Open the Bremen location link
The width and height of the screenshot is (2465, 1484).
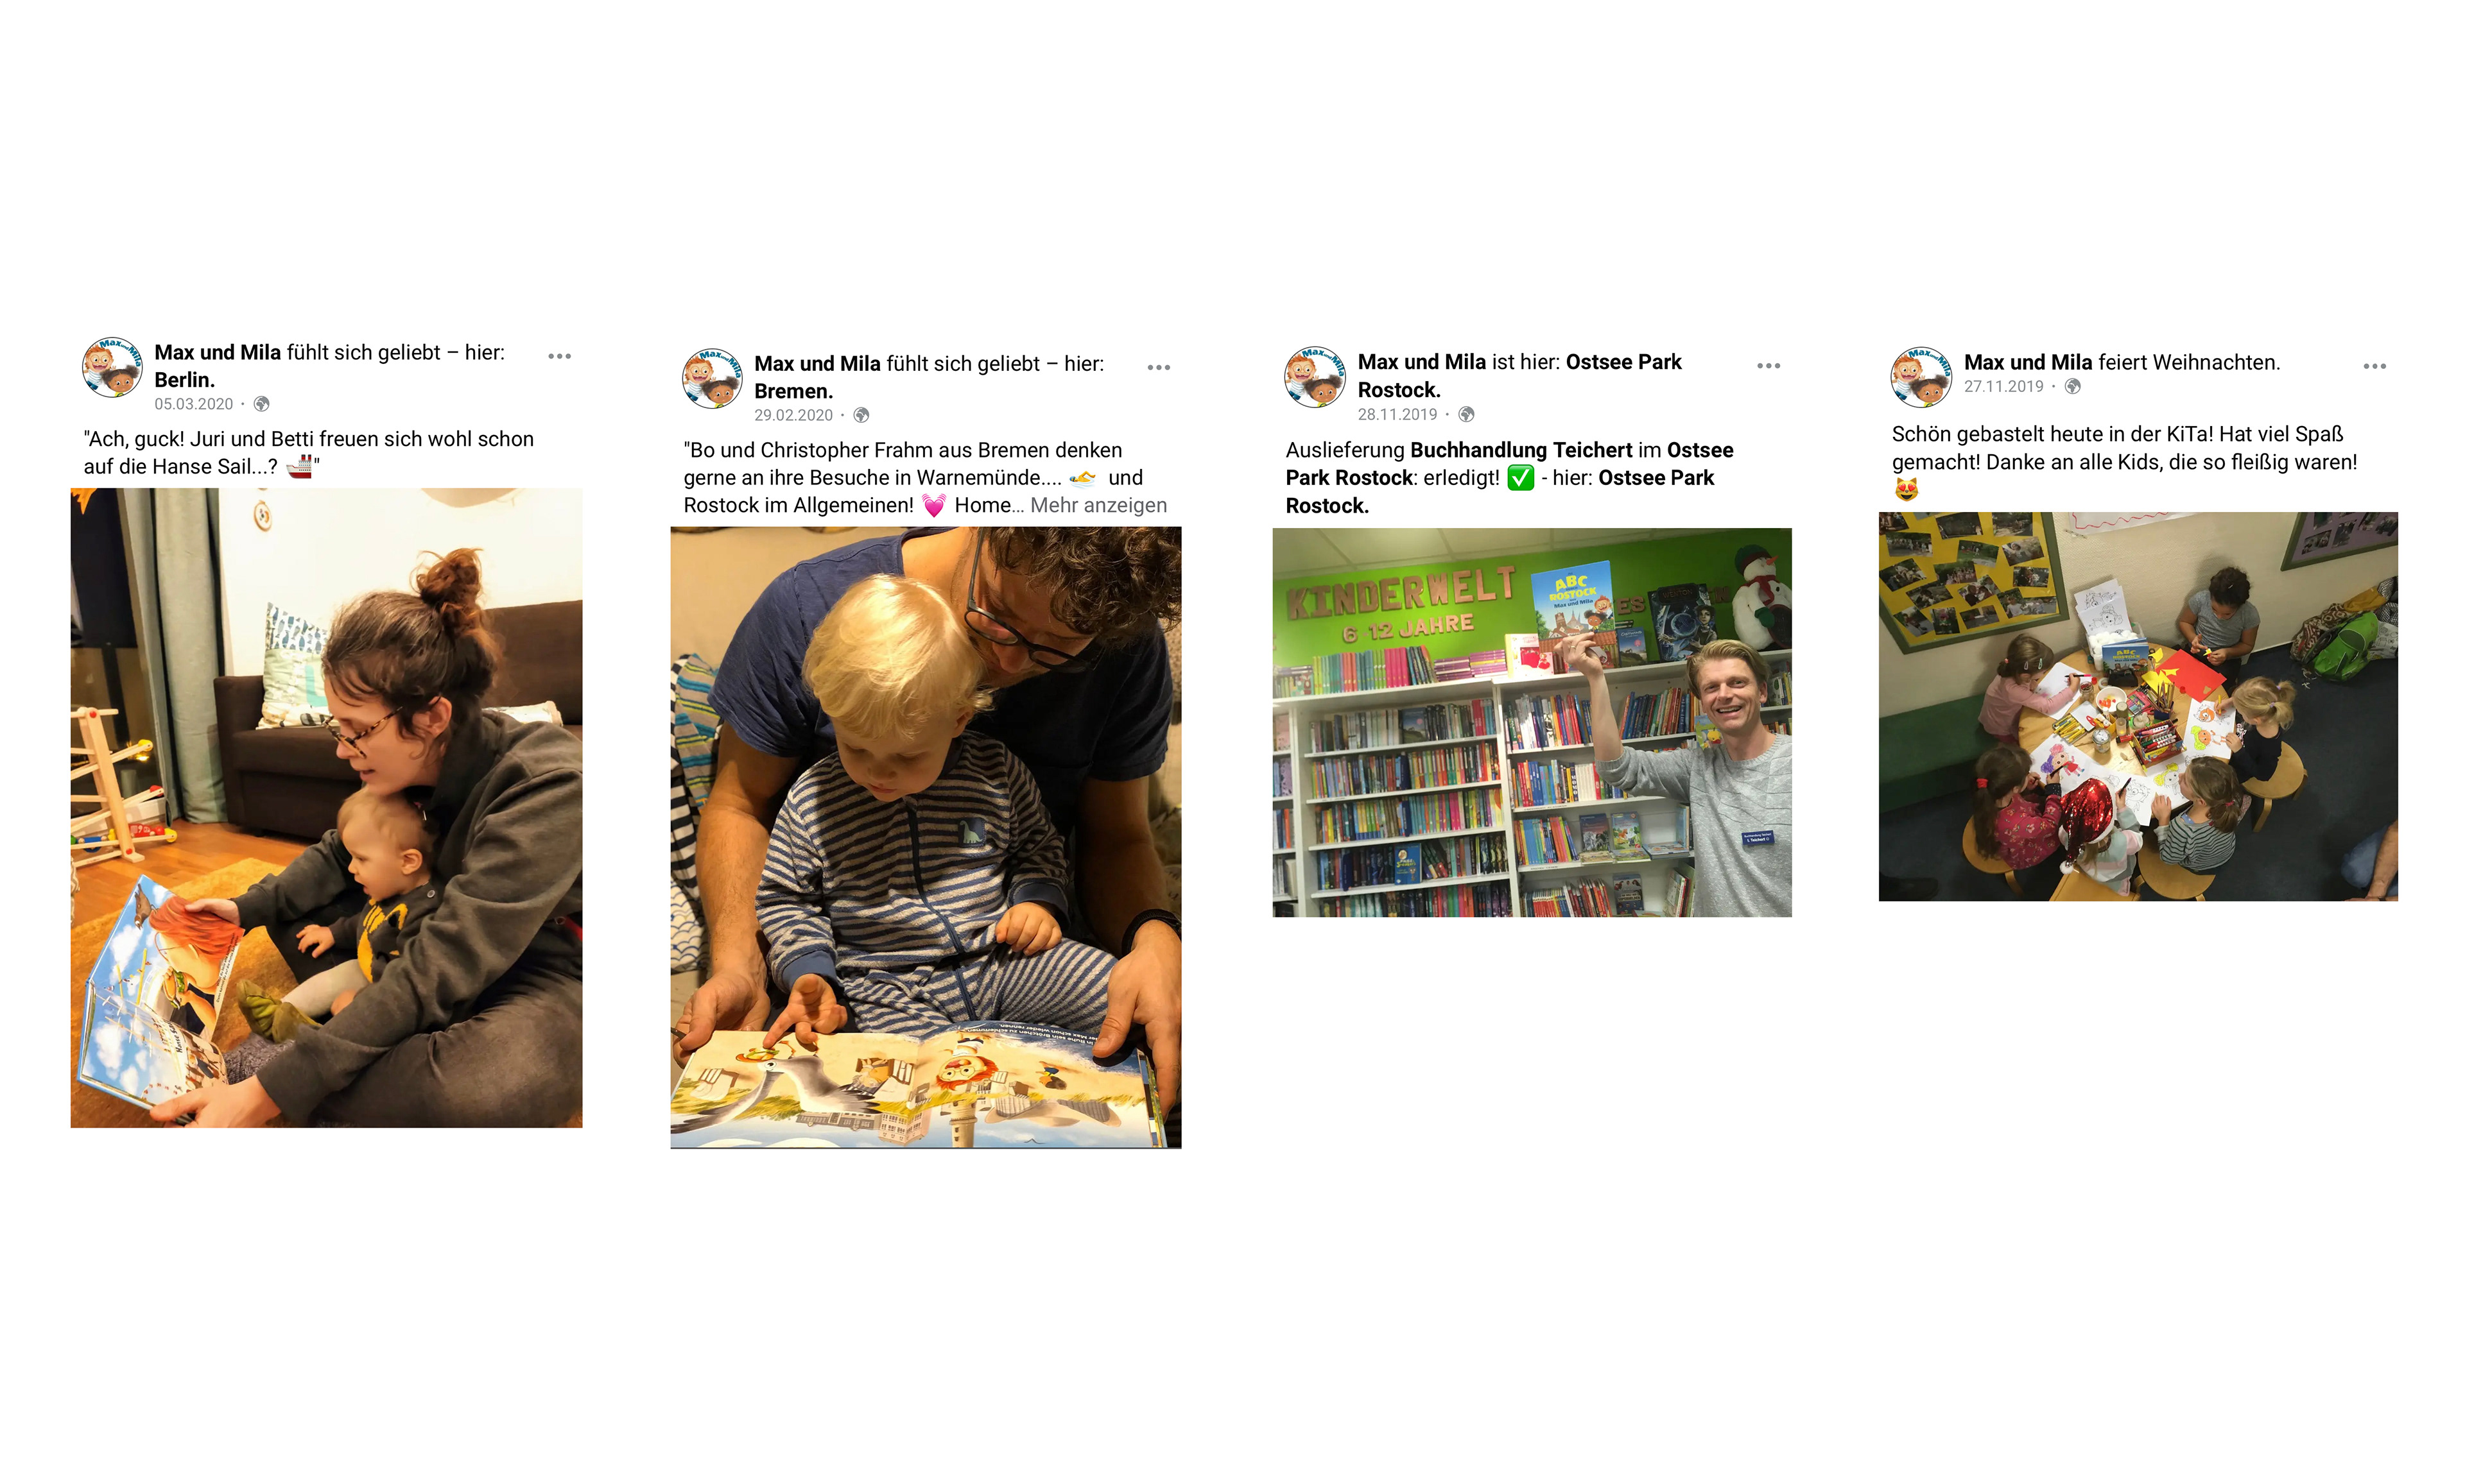[793, 391]
